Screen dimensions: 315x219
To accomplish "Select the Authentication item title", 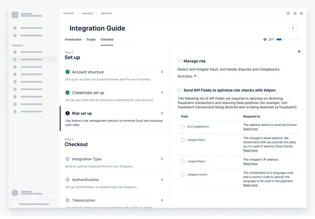I will pyautogui.click(x=85, y=180).
